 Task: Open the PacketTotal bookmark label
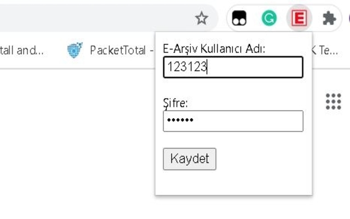pyautogui.click(x=118, y=50)
